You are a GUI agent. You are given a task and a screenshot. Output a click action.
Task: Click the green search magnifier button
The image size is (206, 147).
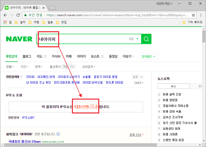click(146, 39)
